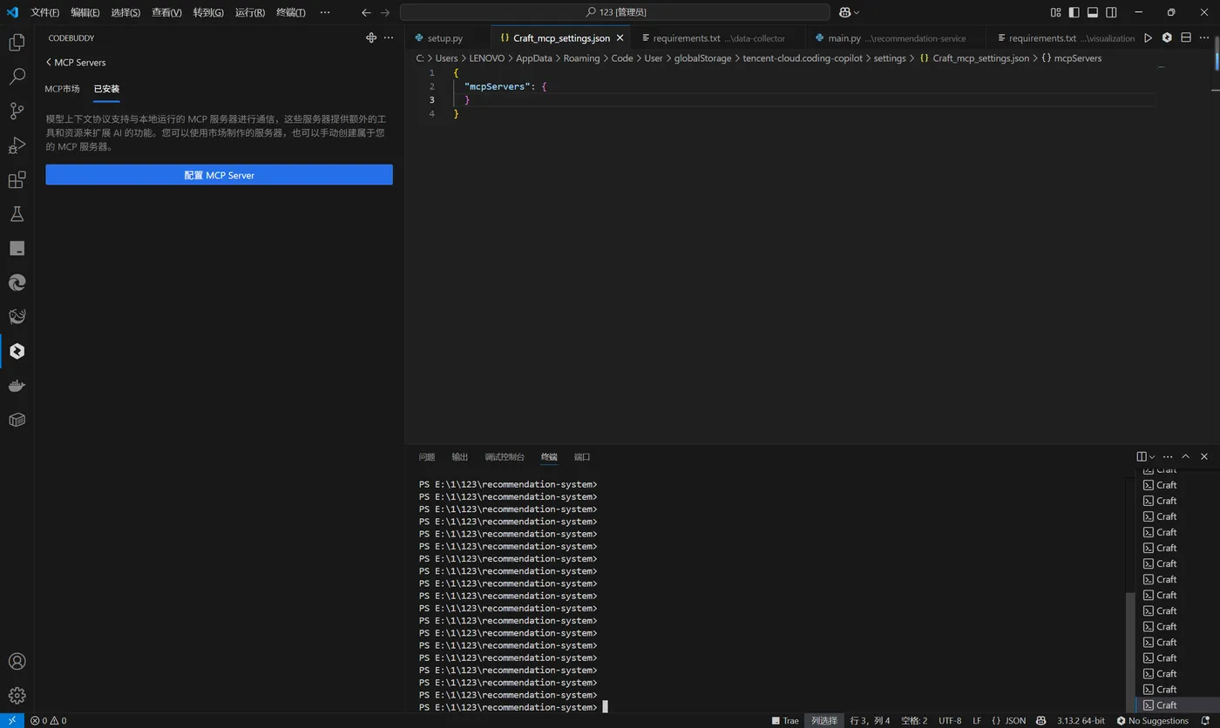
Task: Click Customize Layout icon in title bar
Action: pyautogui.click(x=1055, y=12)
